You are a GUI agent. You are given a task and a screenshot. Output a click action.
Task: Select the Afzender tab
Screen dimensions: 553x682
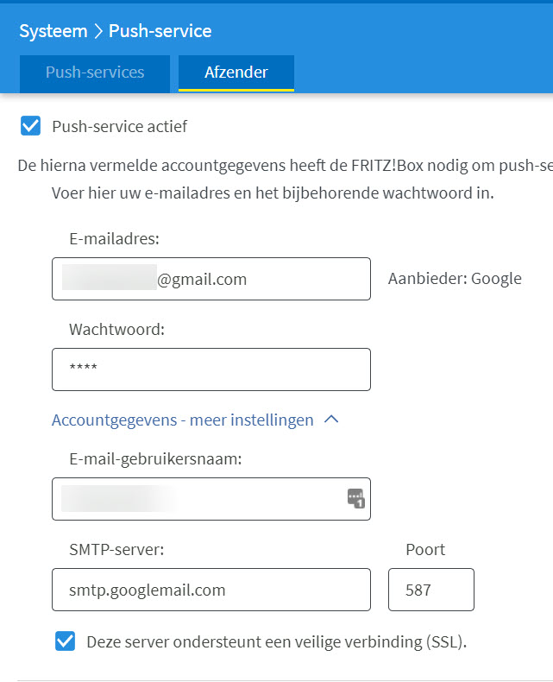click(x=236, y=73)
